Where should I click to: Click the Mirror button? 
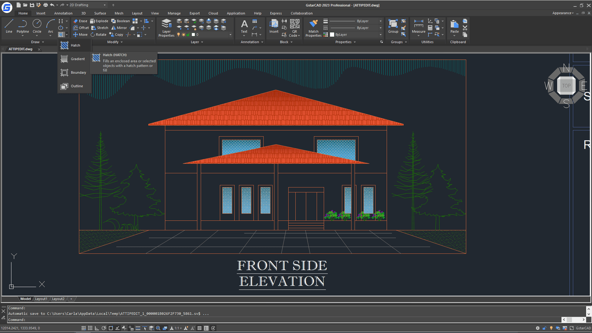[119, 28]
